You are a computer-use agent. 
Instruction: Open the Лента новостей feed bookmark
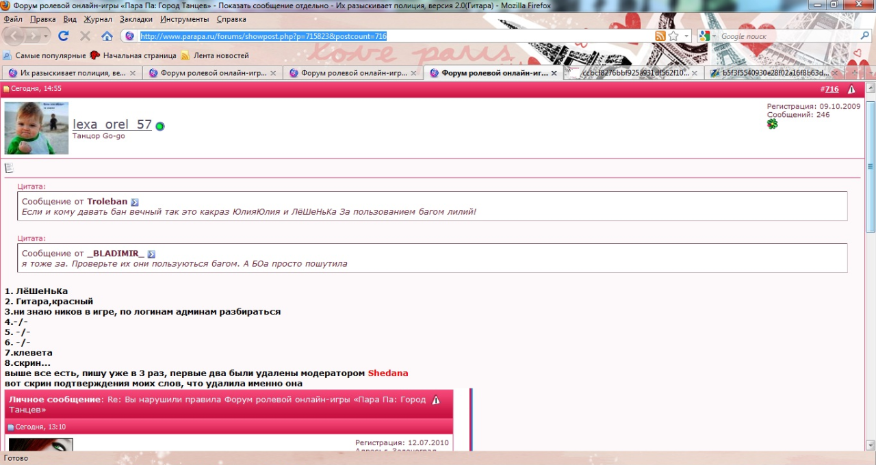pos(215,55)
